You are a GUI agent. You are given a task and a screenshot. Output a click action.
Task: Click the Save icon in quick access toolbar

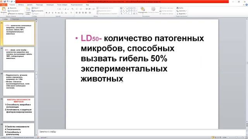[5, 2]
